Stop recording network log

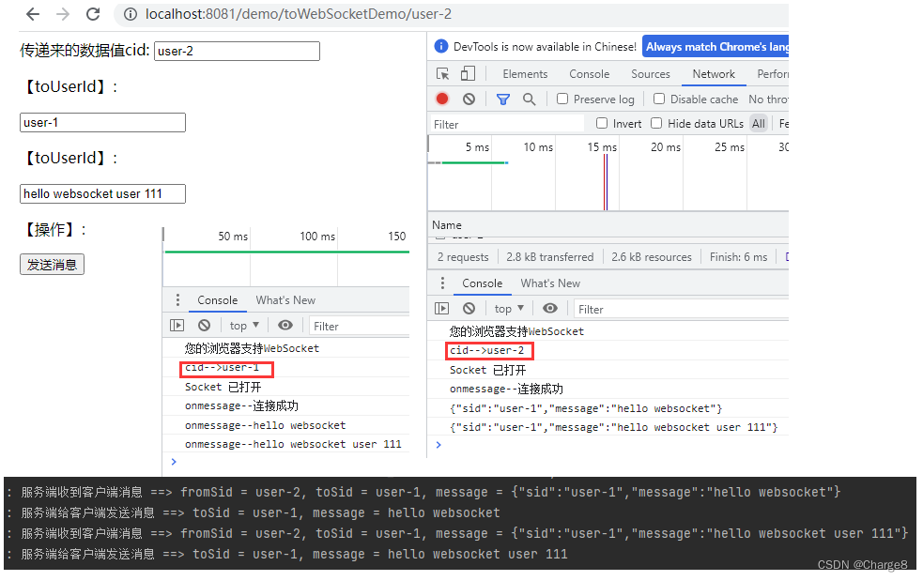[x=442, y=99]
